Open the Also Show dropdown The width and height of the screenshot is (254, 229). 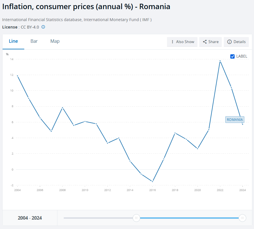click(x=182, y=42)
